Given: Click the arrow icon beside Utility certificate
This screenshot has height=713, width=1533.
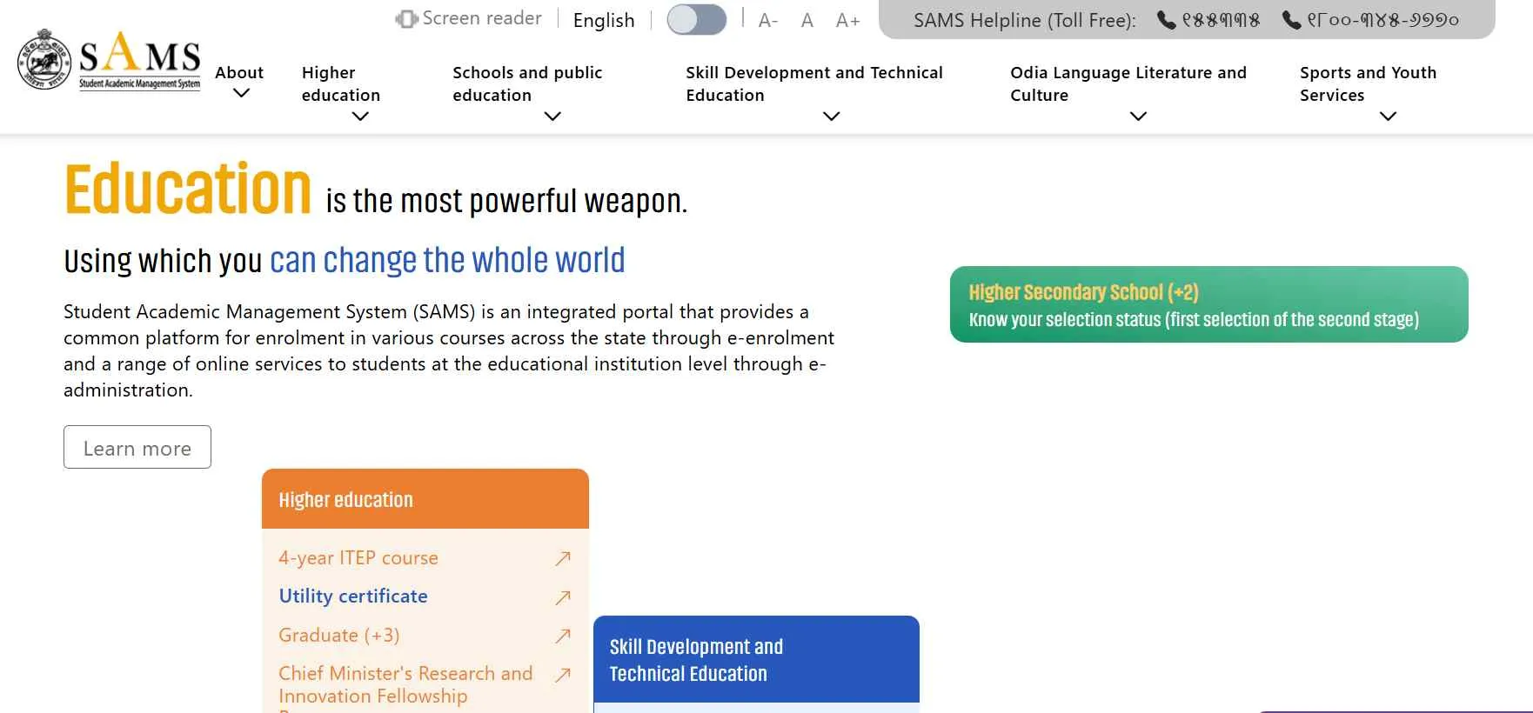Looking at the screenshot, I should click(563, 597).
